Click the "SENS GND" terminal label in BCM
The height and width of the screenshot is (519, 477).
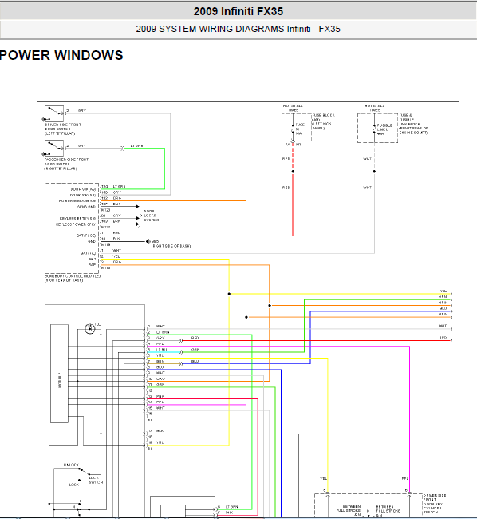click(86, 207)
